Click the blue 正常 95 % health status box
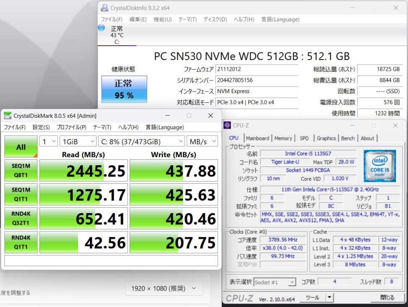The width and height of the screenshot is (408, 307). pyautogui.click(x=124, y=89)
